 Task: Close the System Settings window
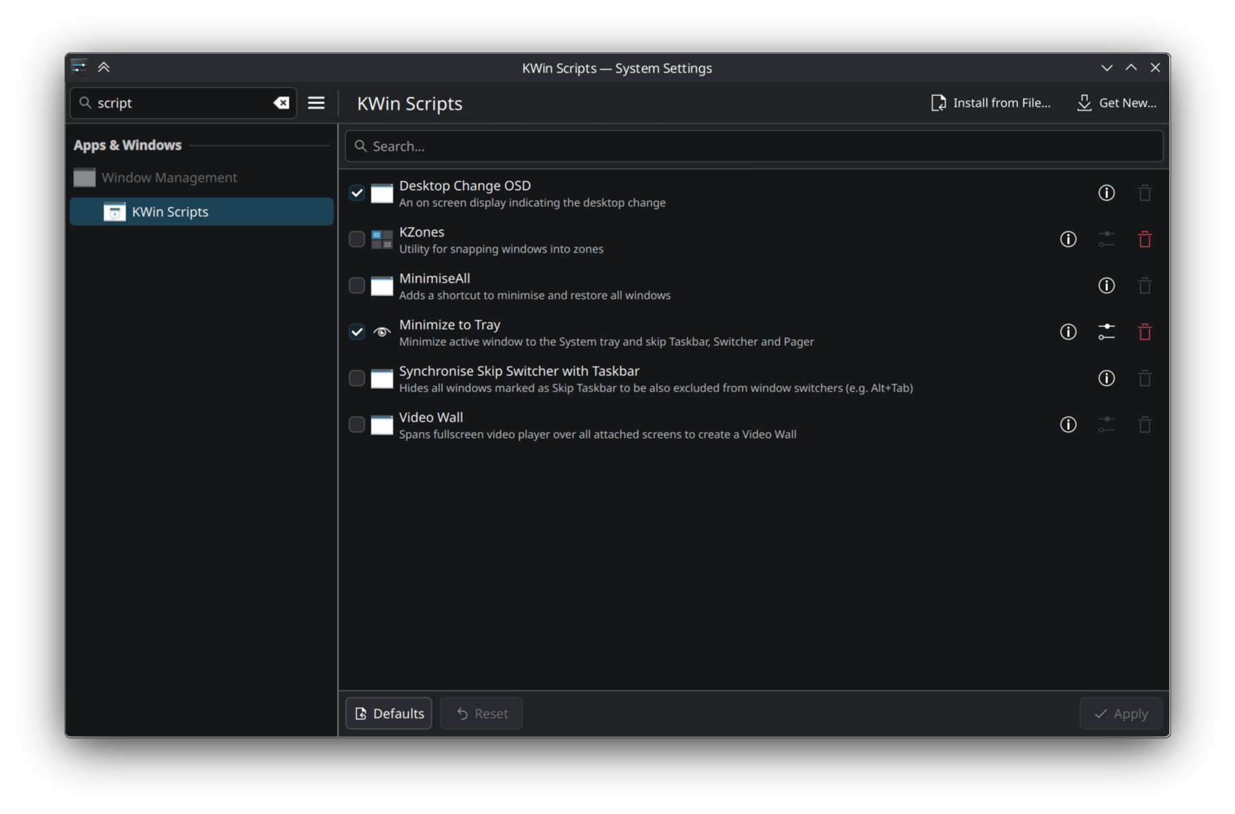tap(1155, 68)
